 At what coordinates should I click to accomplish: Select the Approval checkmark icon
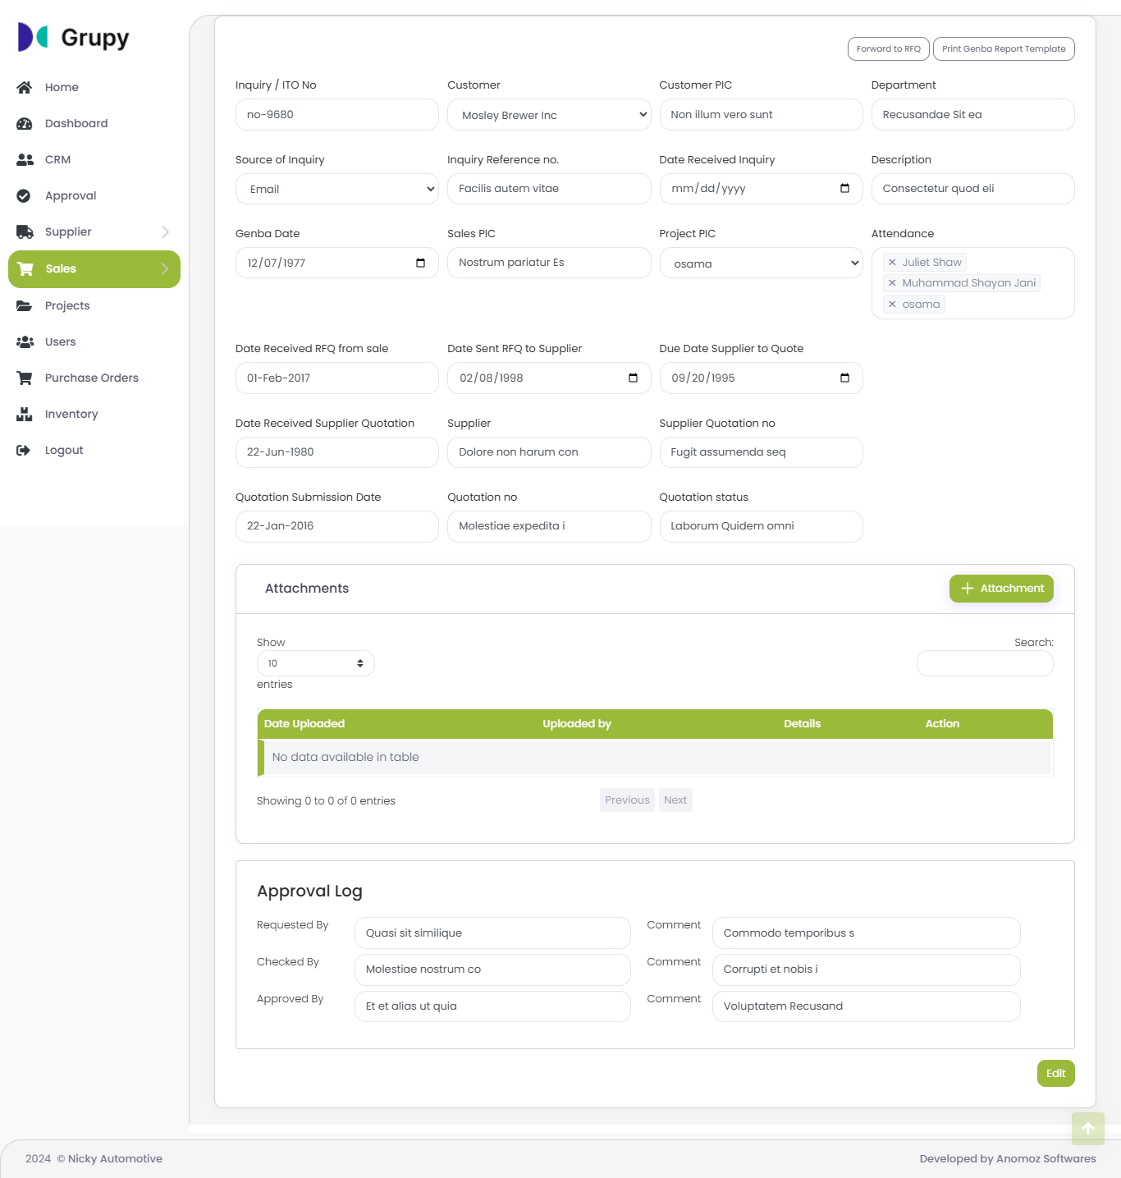click(x=24, y=195)
